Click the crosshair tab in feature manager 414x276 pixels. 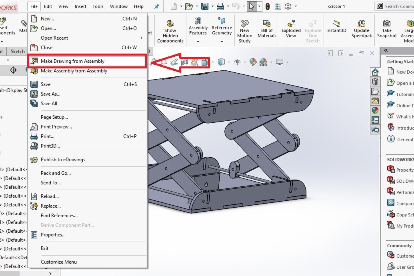(x=13, y=70)
